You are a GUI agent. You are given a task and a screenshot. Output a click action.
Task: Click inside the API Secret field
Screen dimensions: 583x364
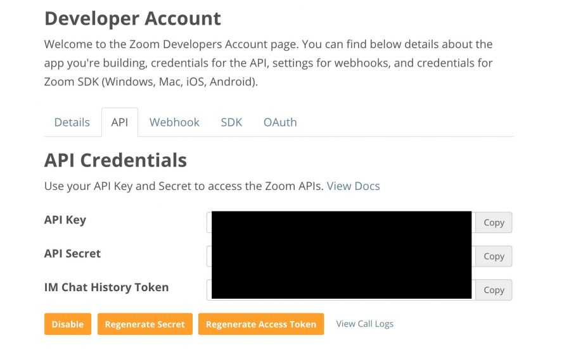(x=341, y=256)
